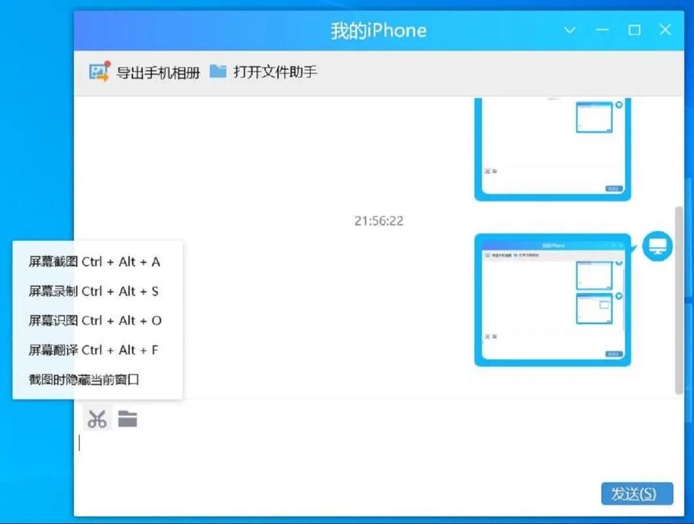Screen dimensions: 694x524
Task: Choose 屏幕录制 Ctrl + Alt + S
Action: click(x=94, y=291)
